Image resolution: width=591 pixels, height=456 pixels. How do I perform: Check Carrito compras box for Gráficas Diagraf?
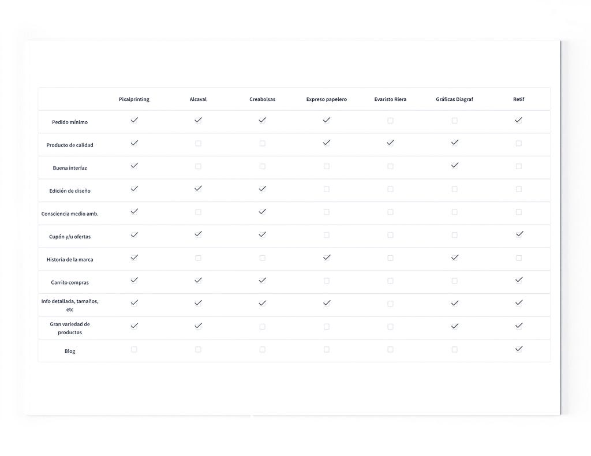point(455,281)
